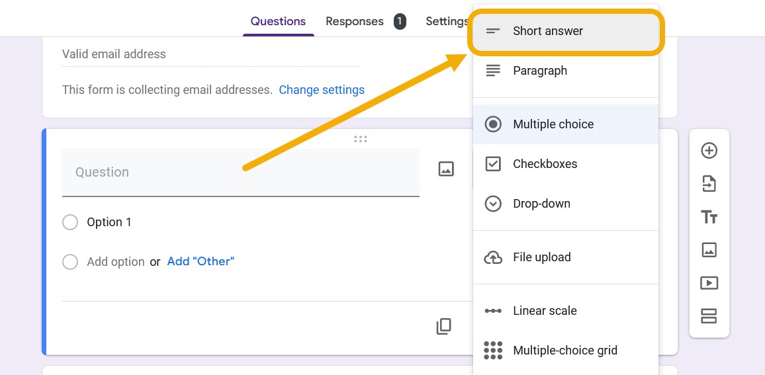The width and height of the screenshot is (765, 375).
Task: Click the Add image icon in sidebar
Action: tap(709, 250)
